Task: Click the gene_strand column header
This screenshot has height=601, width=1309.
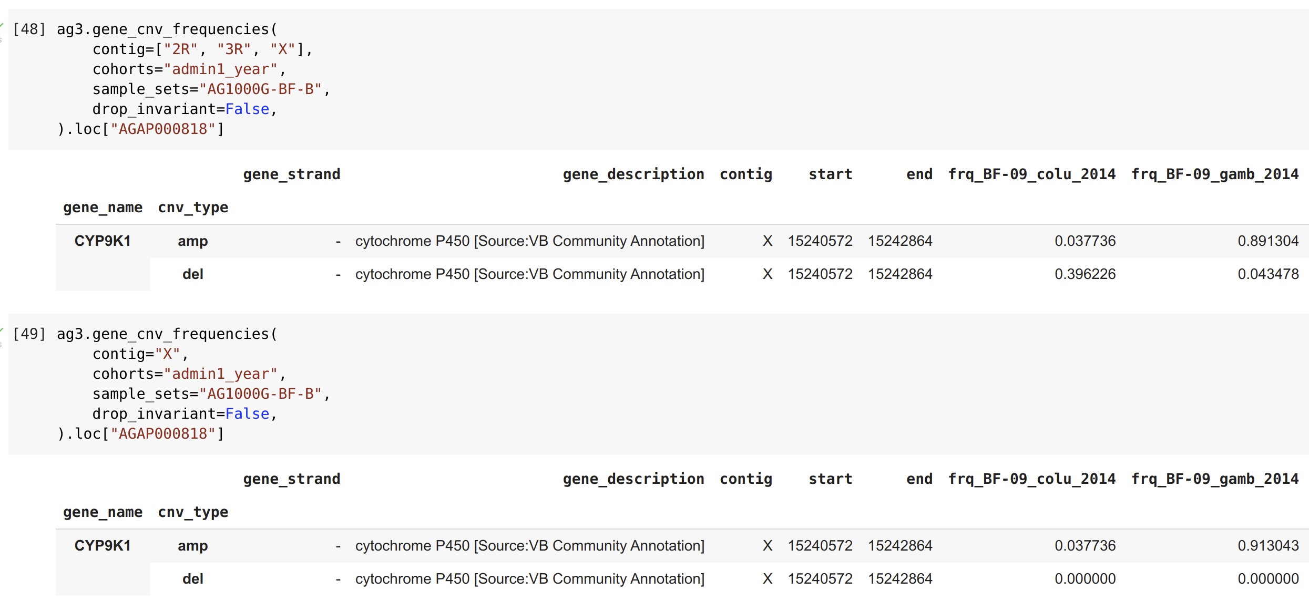Action: coord(292,174)
